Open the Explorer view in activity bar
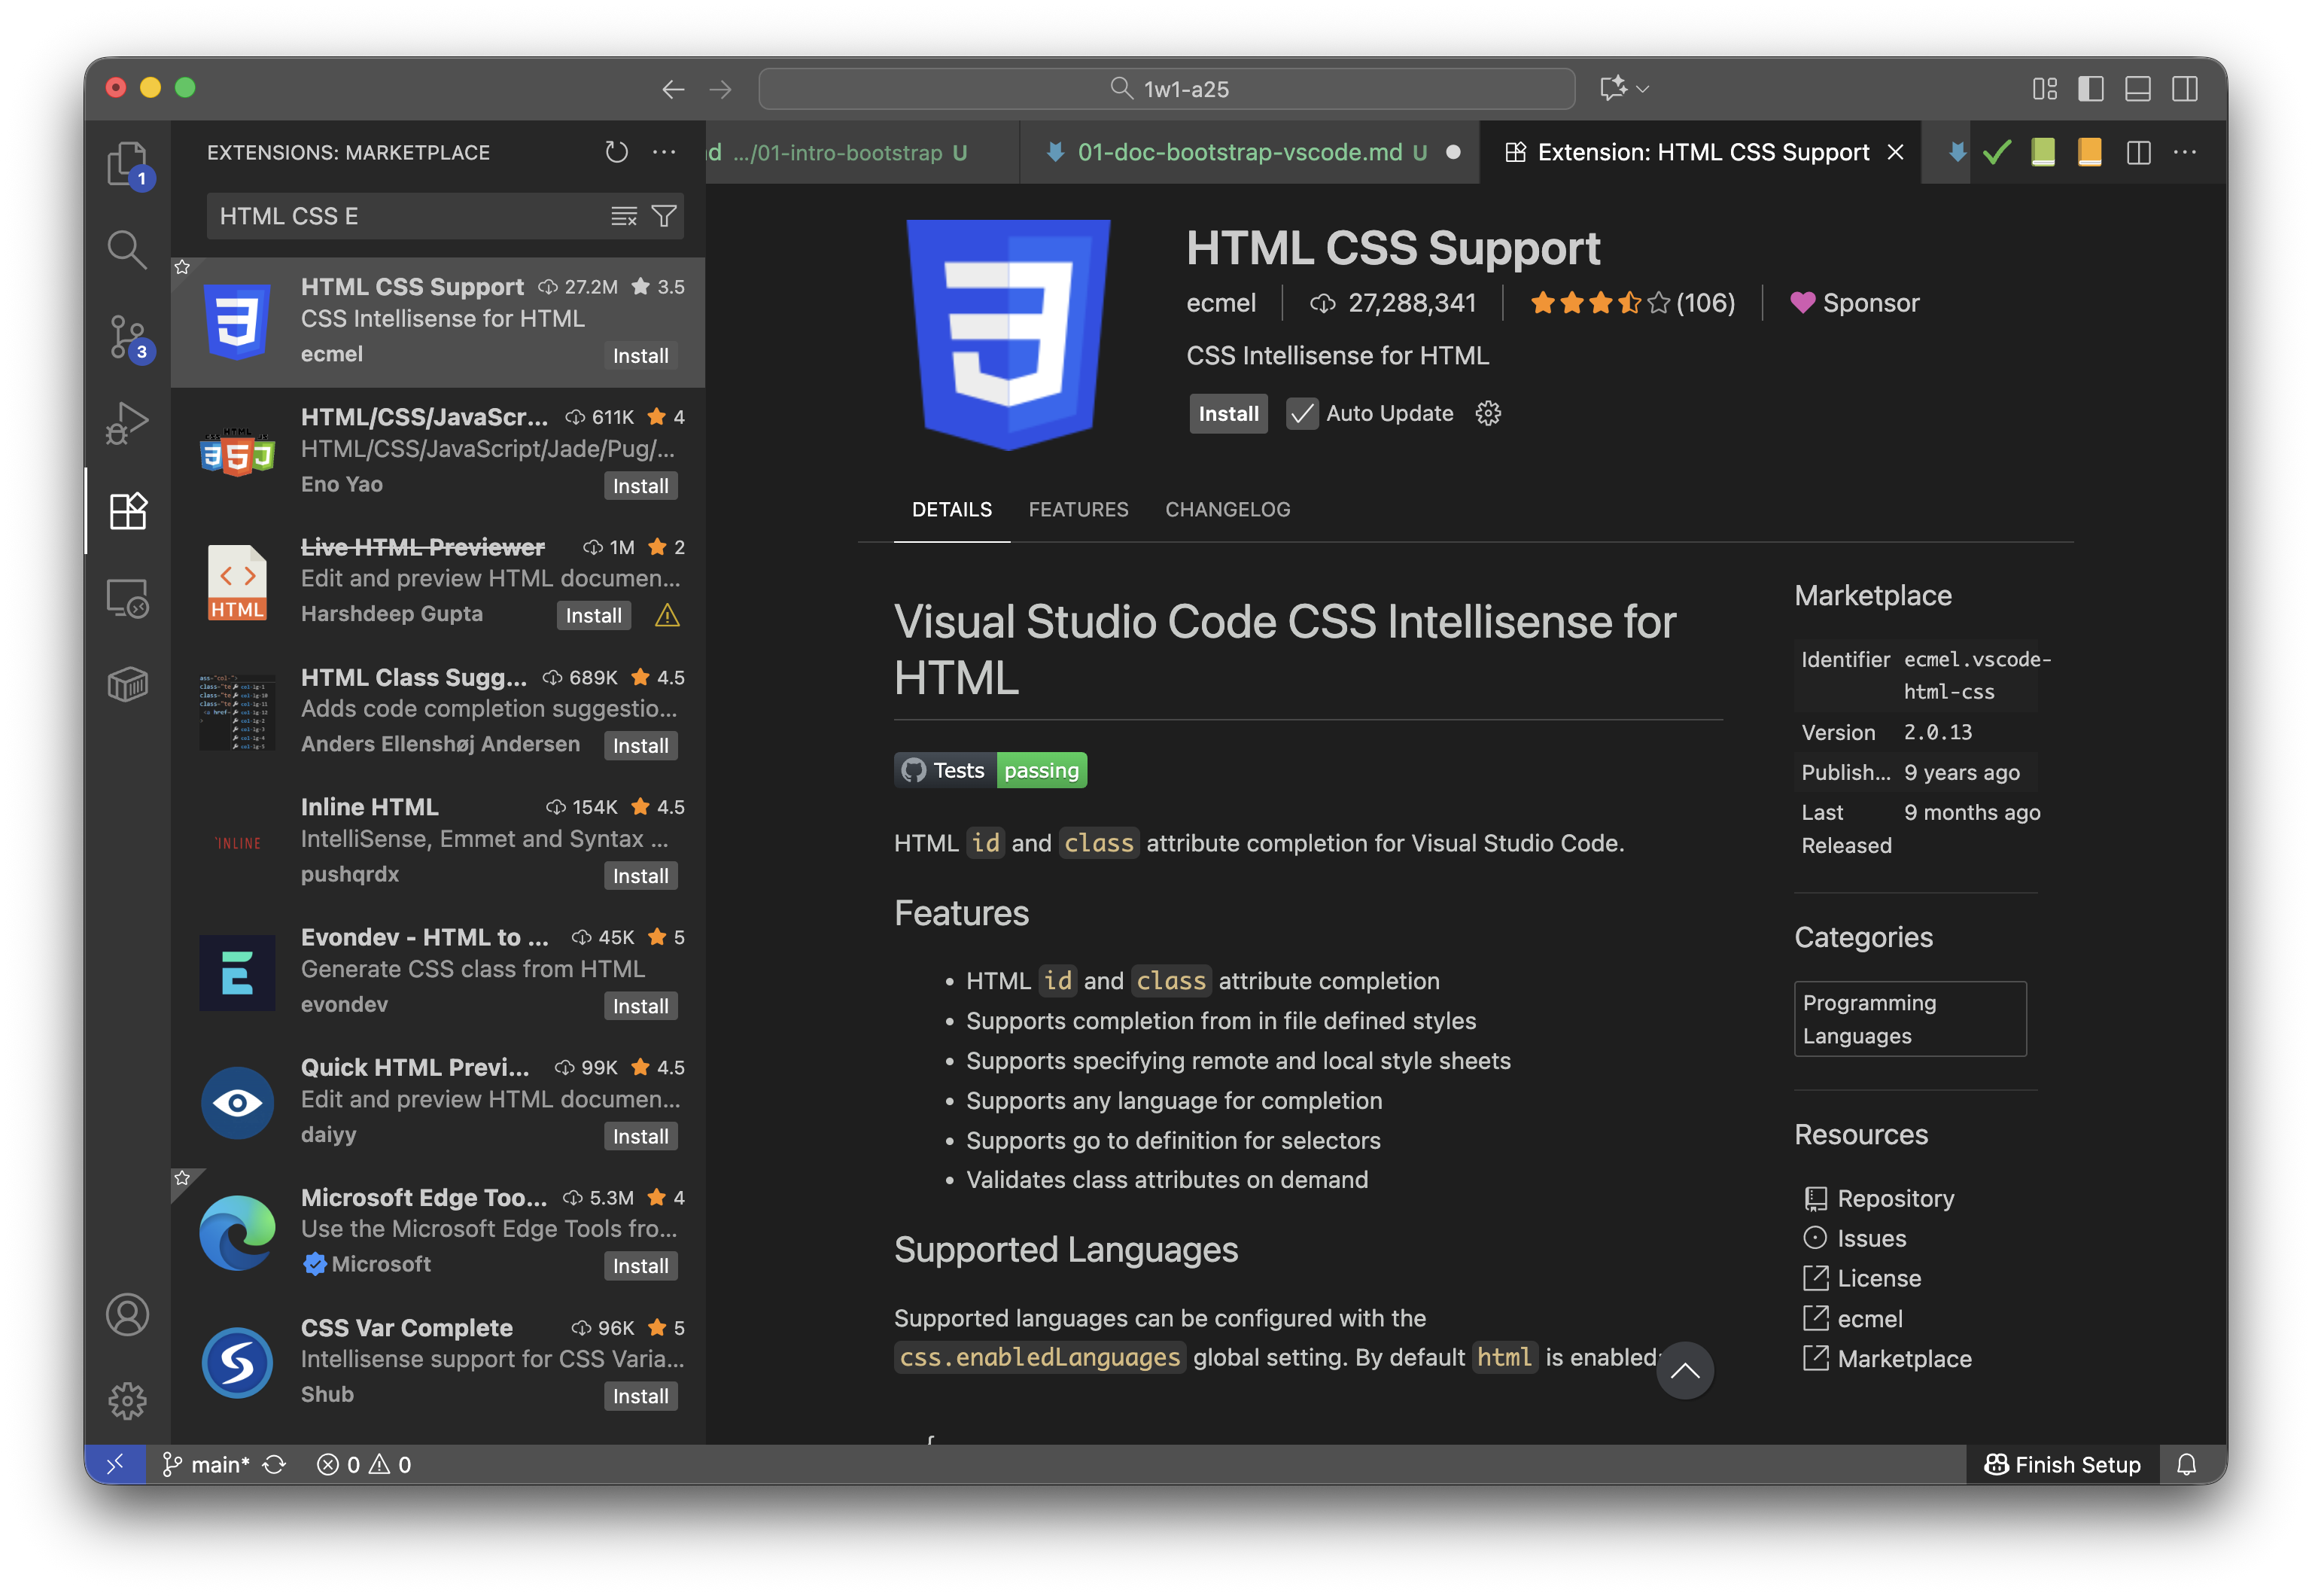 pyautogui.click(x=127, y=163)
